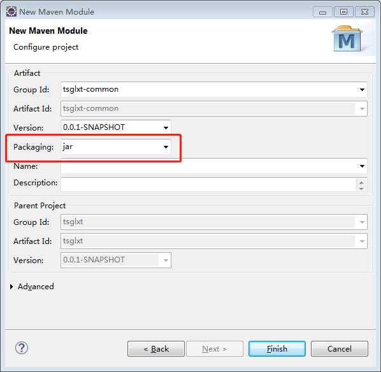This screenshot has width=381, height=372.
Task: Open Parent Project Group Id dropdown arrow
Action: point(362,222)
